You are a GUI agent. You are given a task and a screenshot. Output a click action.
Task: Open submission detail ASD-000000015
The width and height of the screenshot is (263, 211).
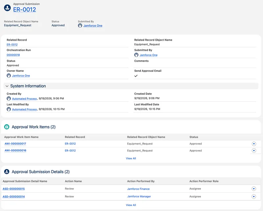click(13, 189)
